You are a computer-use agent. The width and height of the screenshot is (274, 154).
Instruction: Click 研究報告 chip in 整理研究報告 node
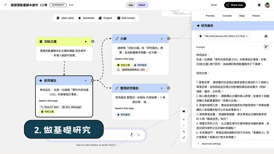pyautogui.click(x=123, y=115)
